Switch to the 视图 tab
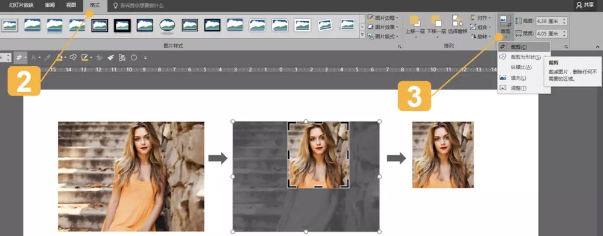Screen dimensions: 603x236 coord(71,5)
